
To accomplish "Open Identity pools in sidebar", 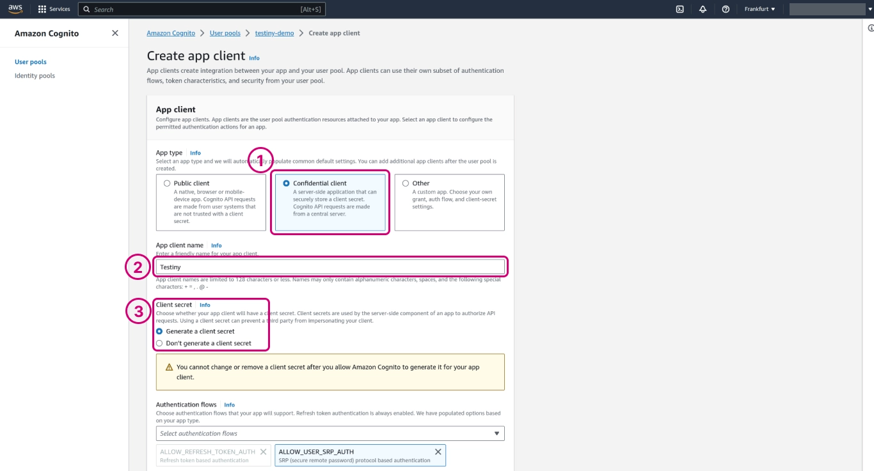I will click(35, 75).
